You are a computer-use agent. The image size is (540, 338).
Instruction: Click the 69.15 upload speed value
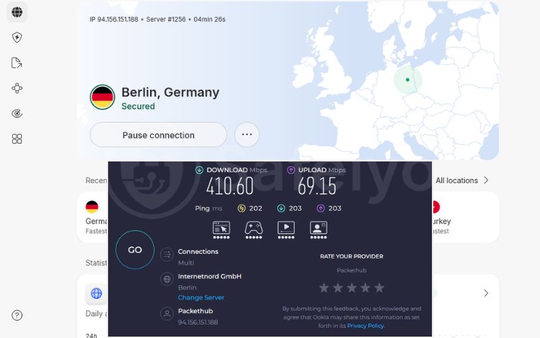[x=317, y=186]
